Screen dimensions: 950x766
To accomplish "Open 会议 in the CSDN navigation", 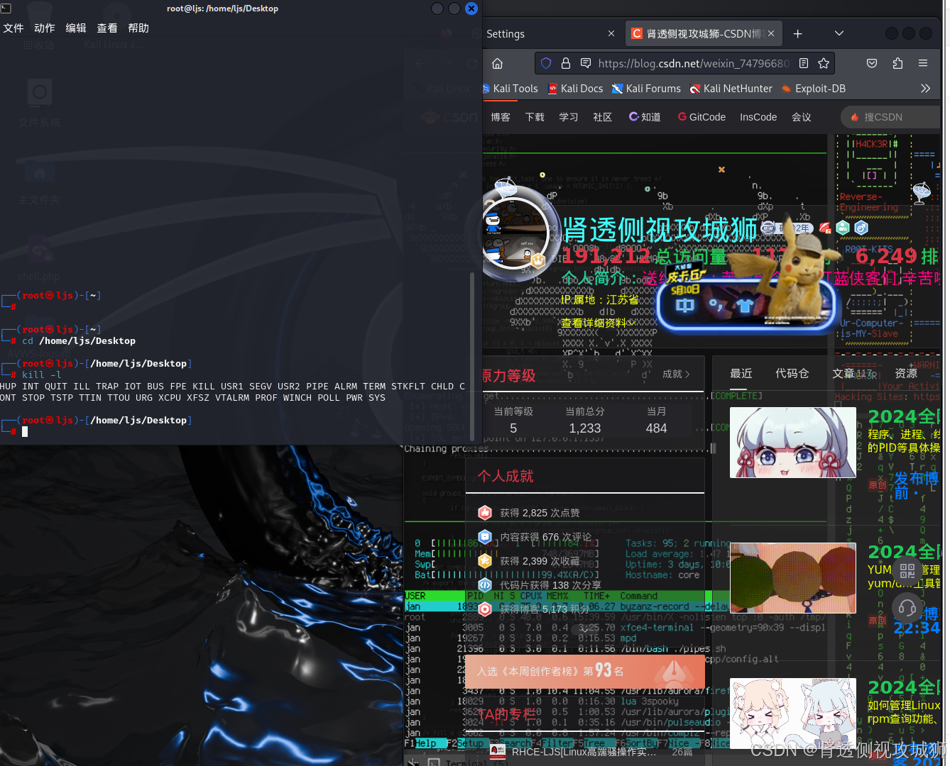I will 802,117.
